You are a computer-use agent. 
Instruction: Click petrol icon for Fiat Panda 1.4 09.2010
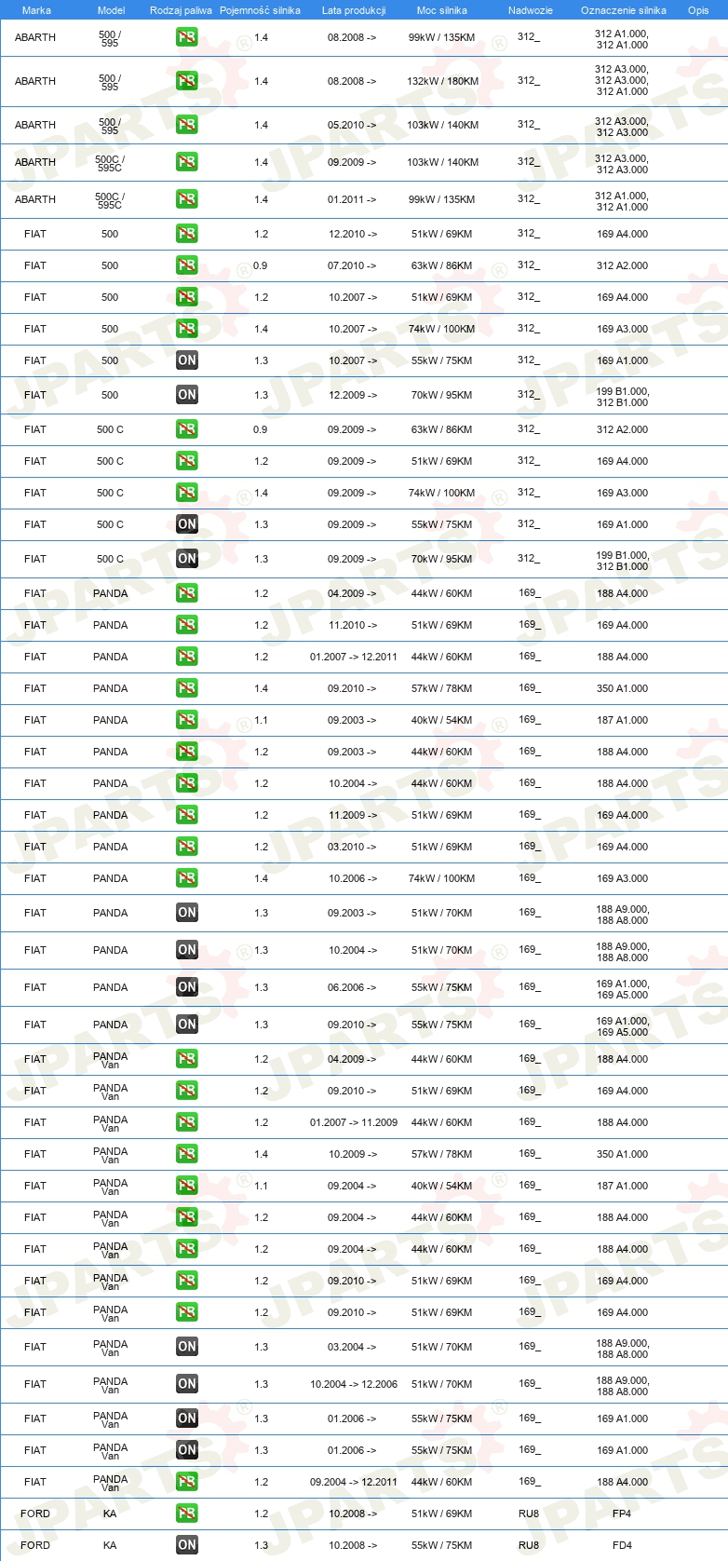(187, 688)
